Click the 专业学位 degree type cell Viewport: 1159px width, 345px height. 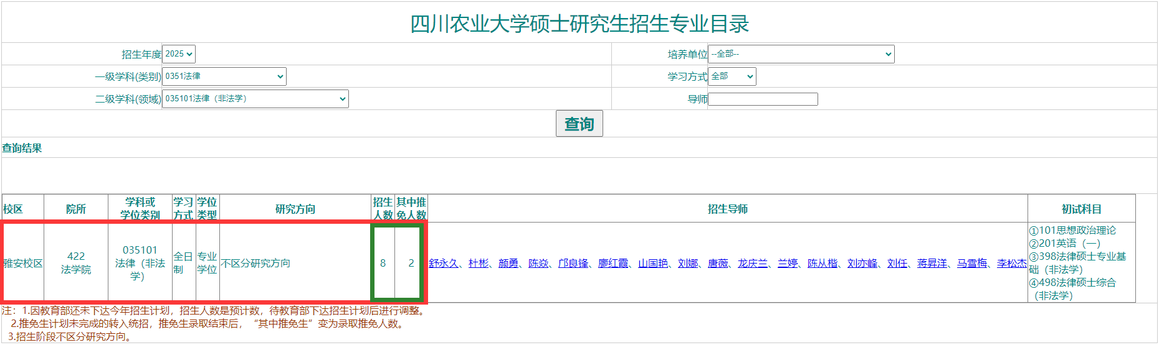[x=207, y=263]
